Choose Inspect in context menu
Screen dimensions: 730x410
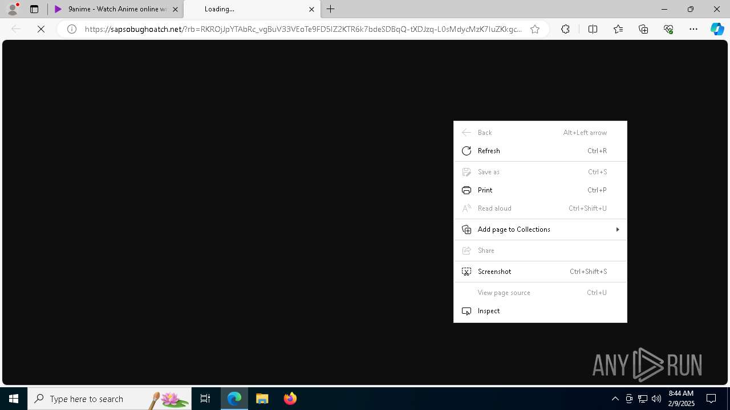pyautogui.click(x=540, y=311)
